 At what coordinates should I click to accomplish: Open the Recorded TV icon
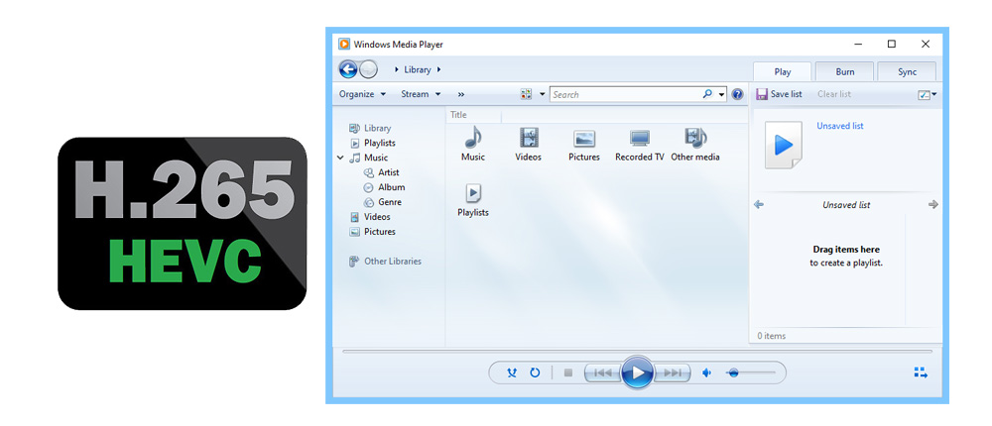640,139
